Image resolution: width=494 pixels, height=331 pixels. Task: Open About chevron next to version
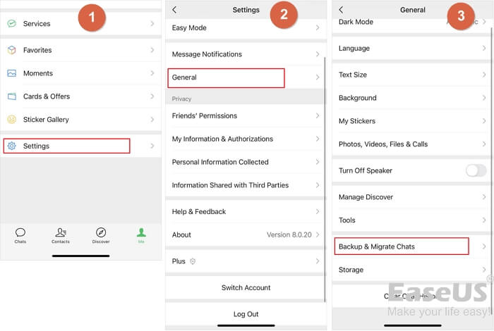(x=318, y=235)
